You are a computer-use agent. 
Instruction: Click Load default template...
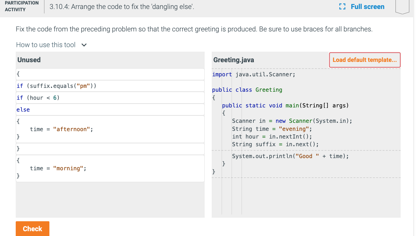click(x=364, y=60)
